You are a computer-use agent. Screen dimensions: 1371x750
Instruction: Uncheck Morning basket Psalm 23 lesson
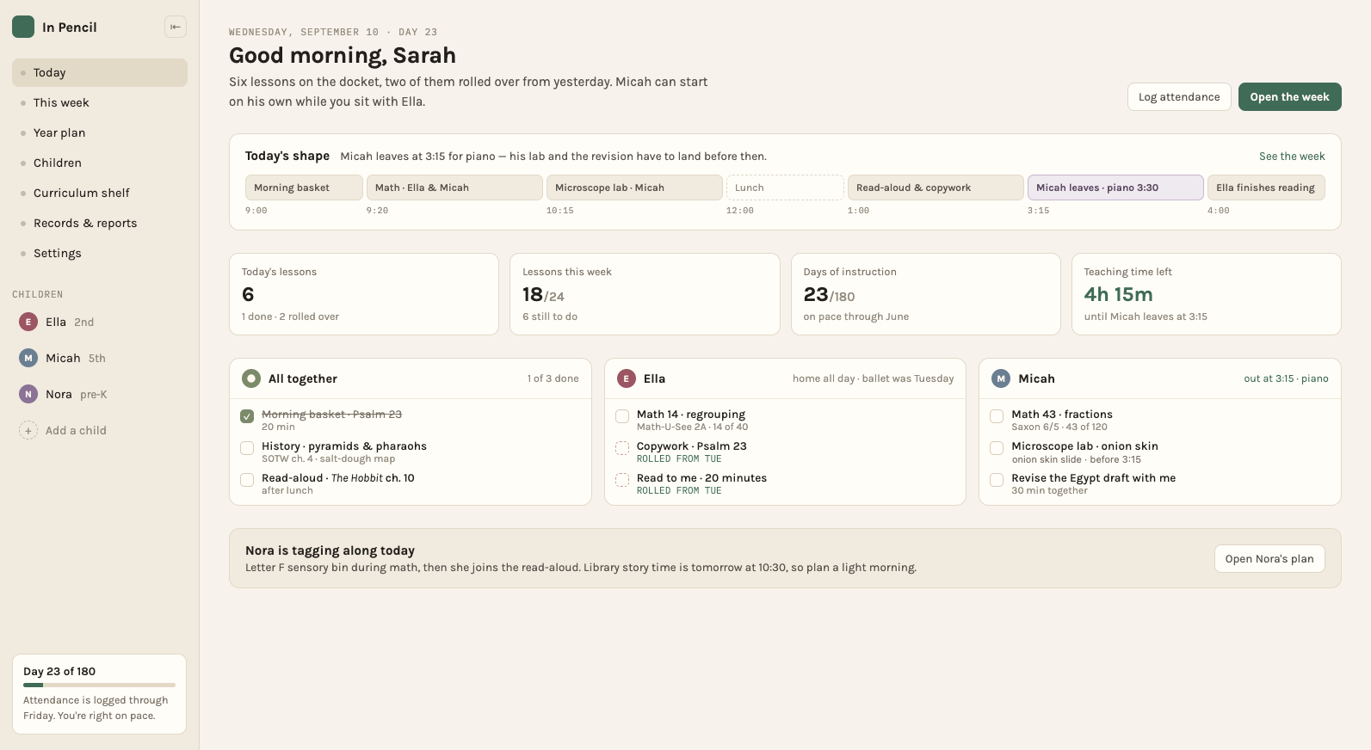pos(247,416)
